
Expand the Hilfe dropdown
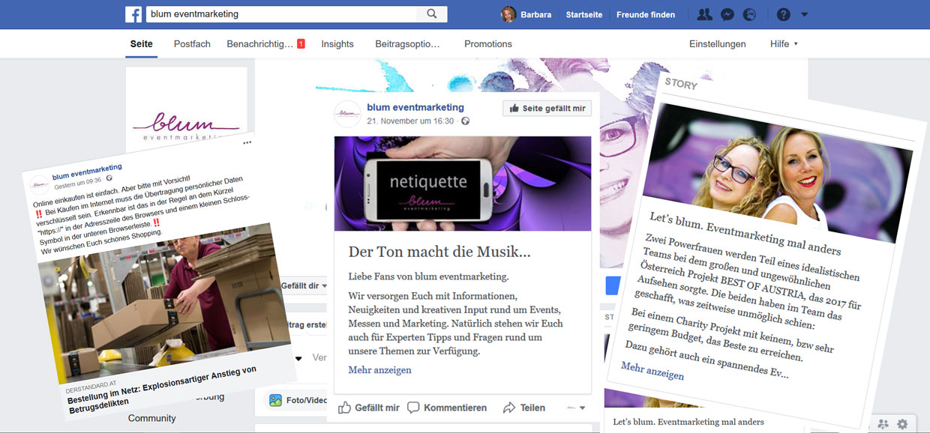pos(784,44)
